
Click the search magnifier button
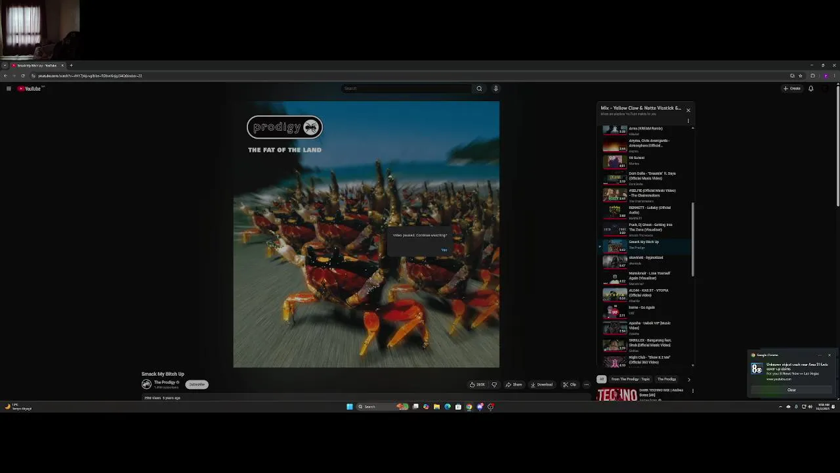[x=479, y=89]
